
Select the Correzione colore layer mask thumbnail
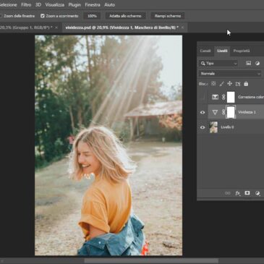click(231, 97)
